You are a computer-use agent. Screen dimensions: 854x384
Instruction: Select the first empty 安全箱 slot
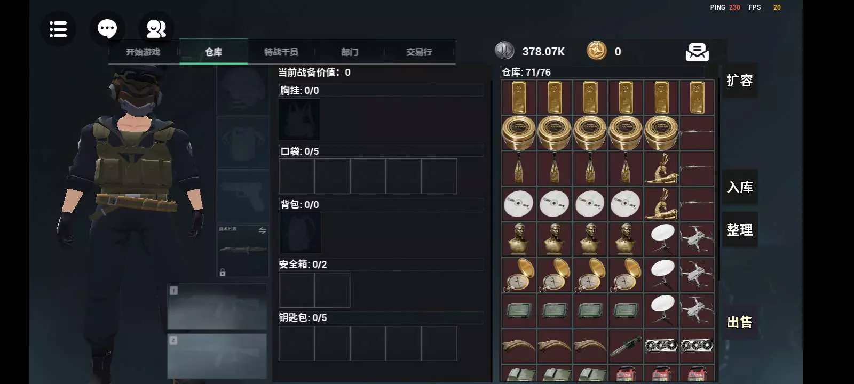297,290
